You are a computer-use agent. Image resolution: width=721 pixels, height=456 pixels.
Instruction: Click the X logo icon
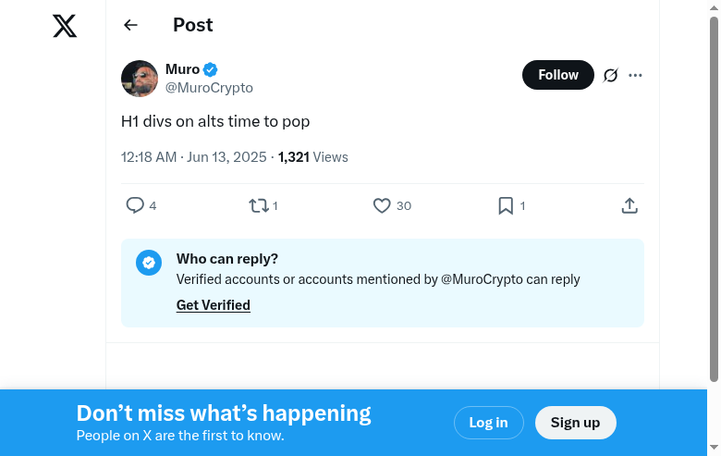pyautogui.click(x=65, y=26)
